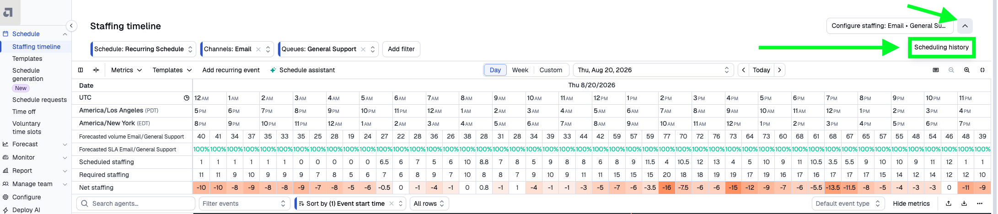998x214 pixels.
Task: Jump to Today in date navigation
Action: point(761,70)
